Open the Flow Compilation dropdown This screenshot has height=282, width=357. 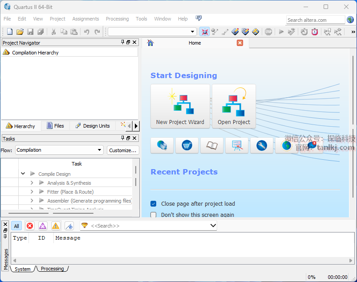tap(59, 150)
